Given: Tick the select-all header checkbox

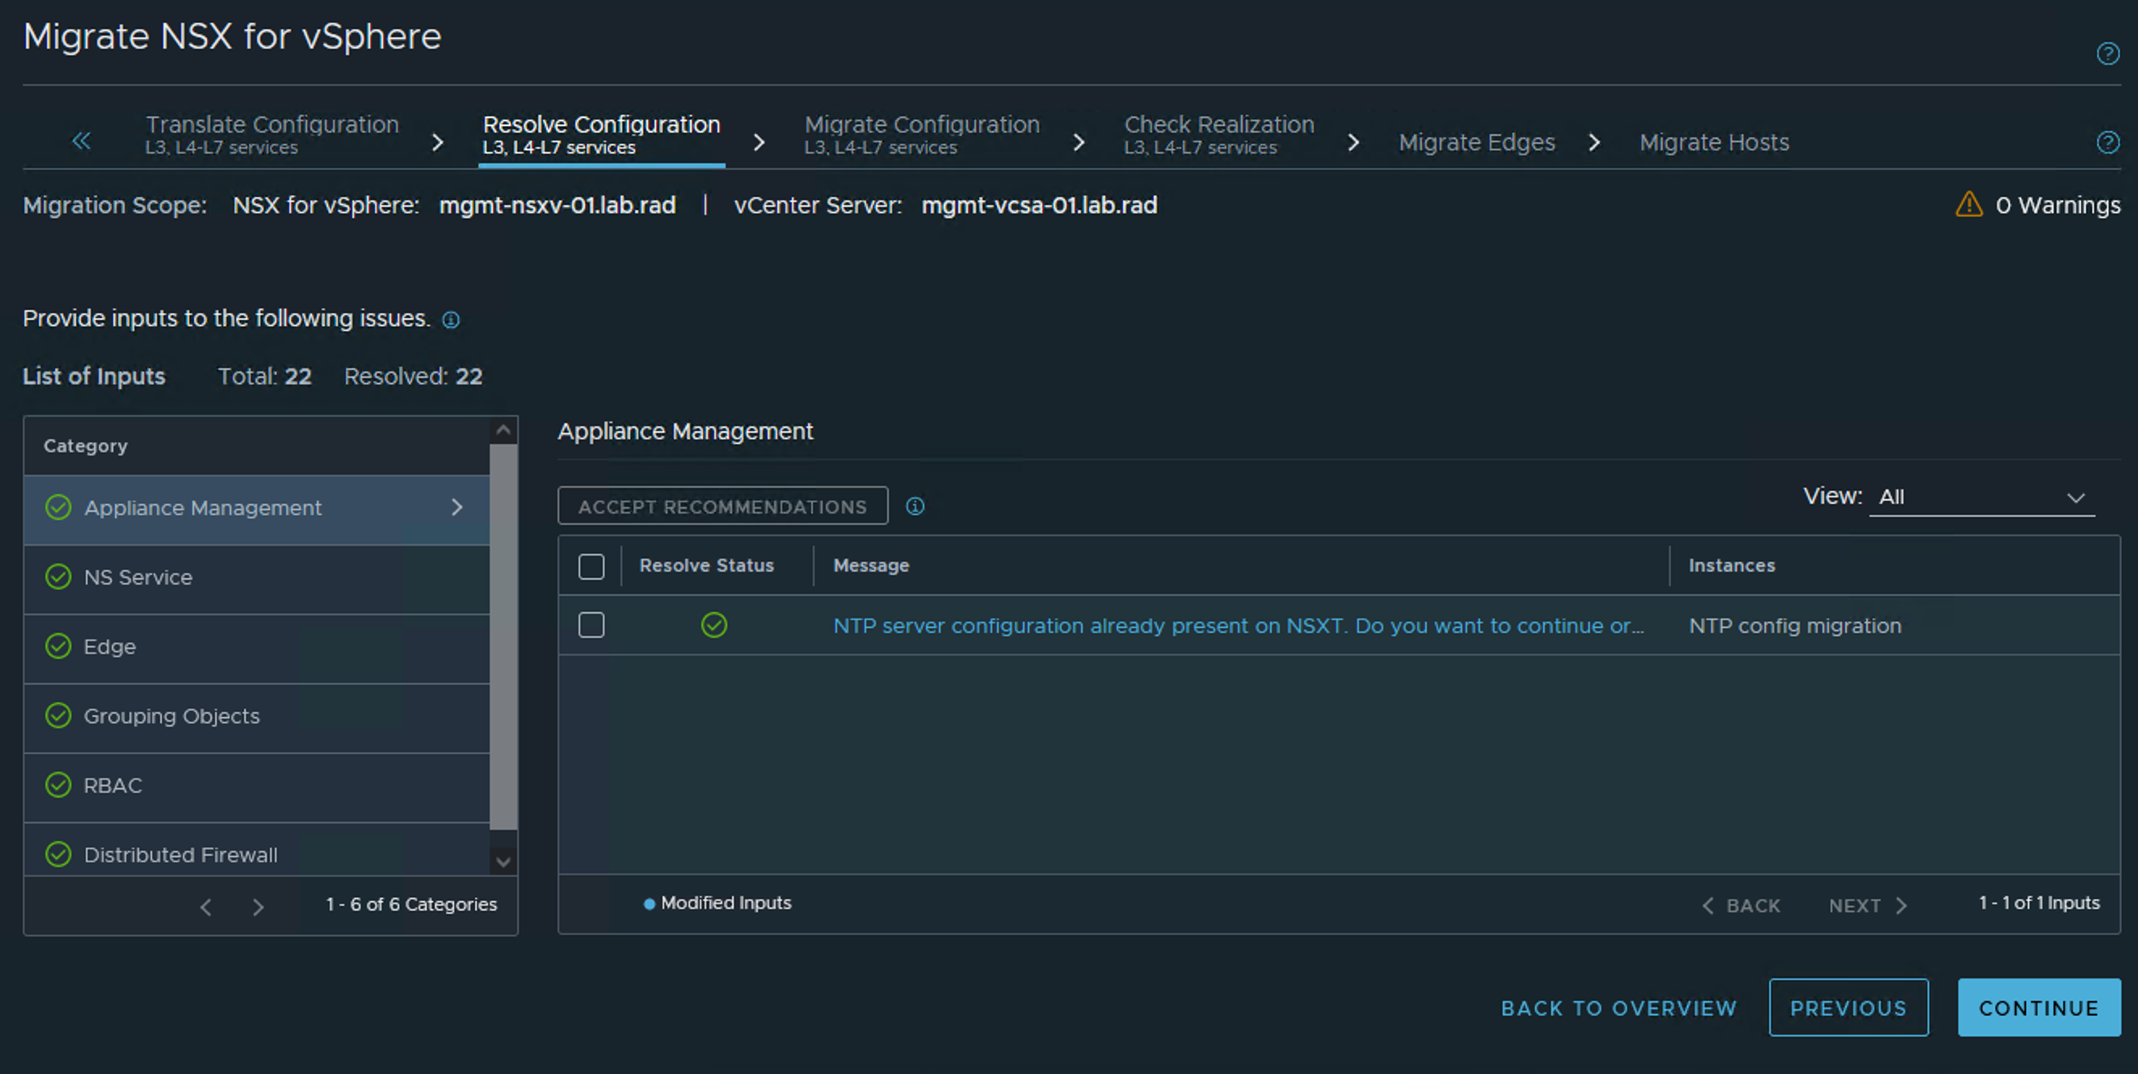Looking at the screenshot, I should coord(591,566).
